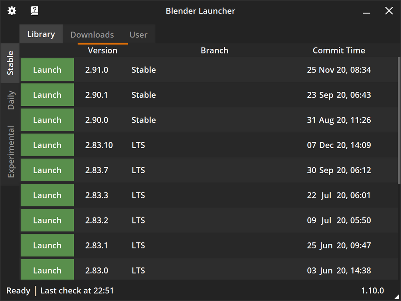401x301 pixels.
Task: Click commit time 07 Dec 20, 14:09
Action: click(x=339, y=145)
